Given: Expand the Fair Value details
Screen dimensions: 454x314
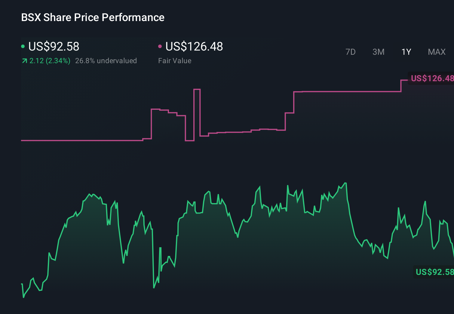Looking at the screenshot, I should [x=175, y=60].
